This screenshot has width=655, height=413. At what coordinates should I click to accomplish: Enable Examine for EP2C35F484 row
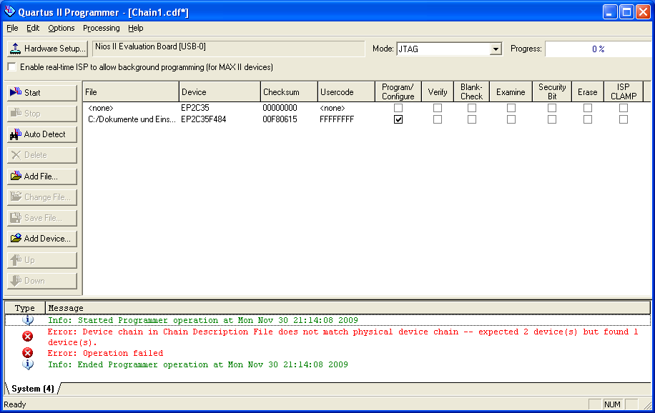pyautogui.click(x=511, y=119)
